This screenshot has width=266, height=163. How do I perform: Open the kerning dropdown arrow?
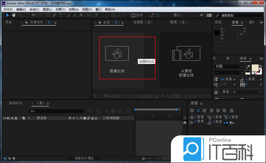pyautogui.click(x=235, y=84)
